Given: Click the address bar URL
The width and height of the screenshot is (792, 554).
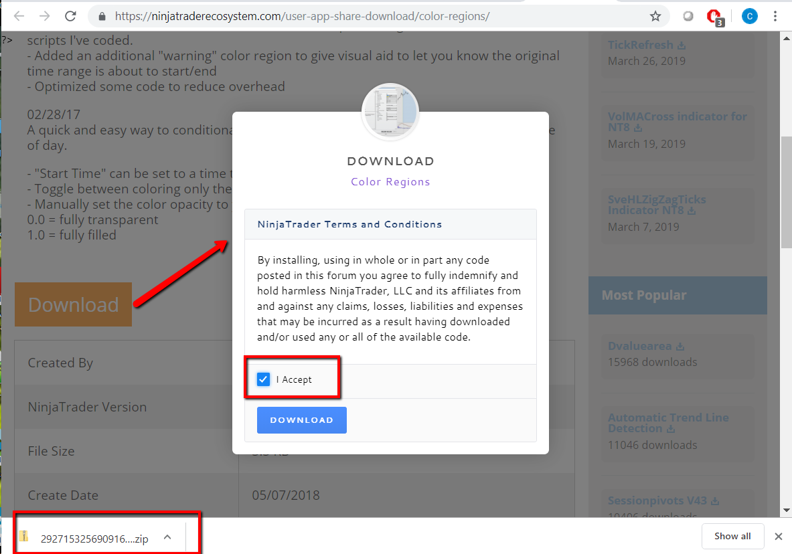Looking at the screenshot, I should (302, 16).
